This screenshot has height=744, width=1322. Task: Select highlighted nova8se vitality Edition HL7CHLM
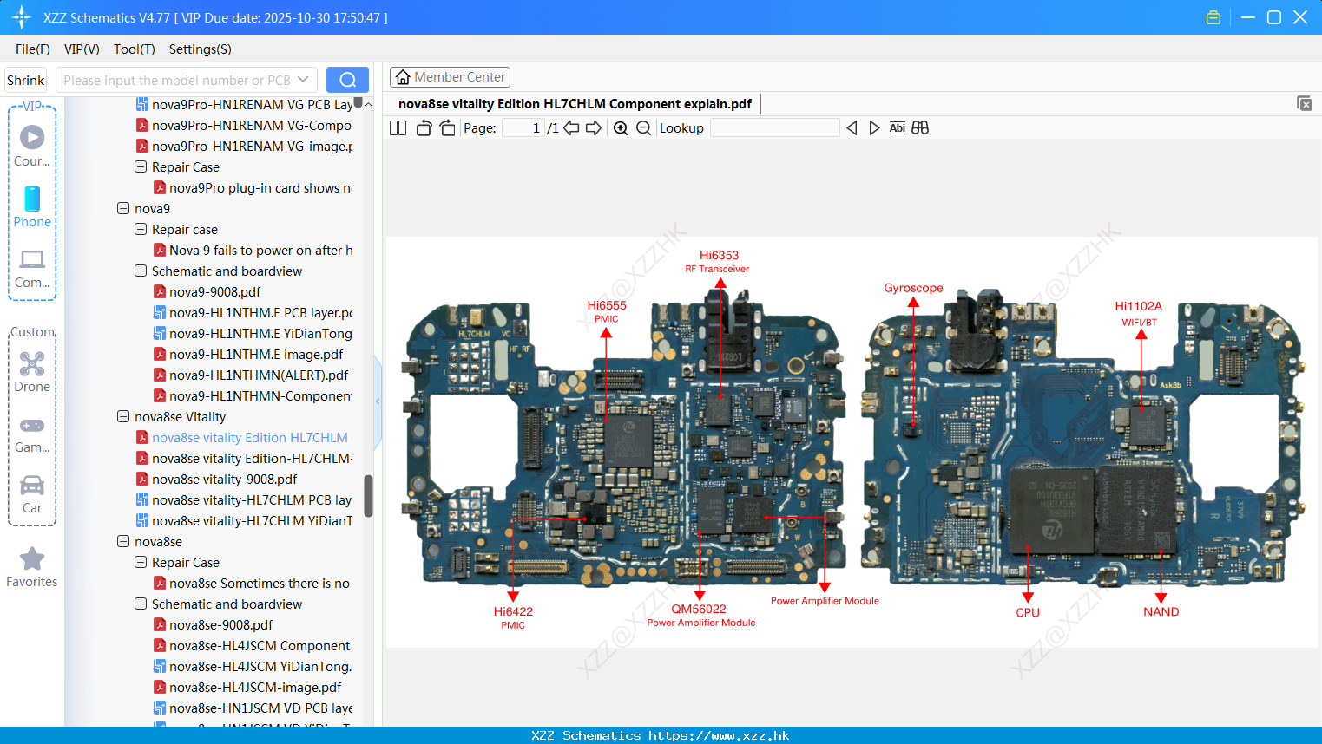coord(242,437)
